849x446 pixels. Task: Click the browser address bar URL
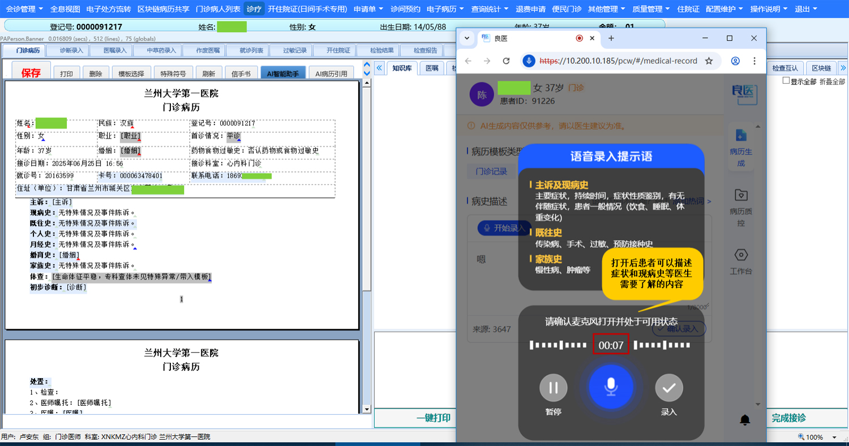(618, 61)
